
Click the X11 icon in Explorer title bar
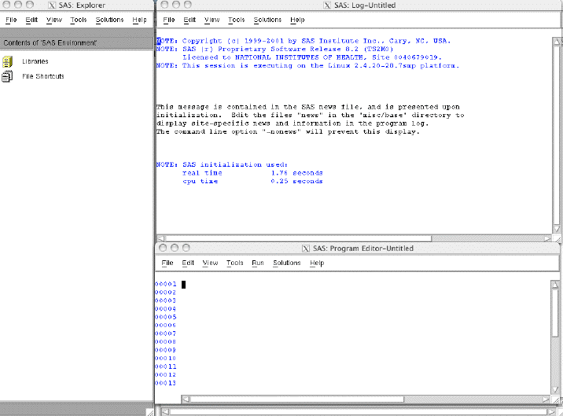point(52,6)
